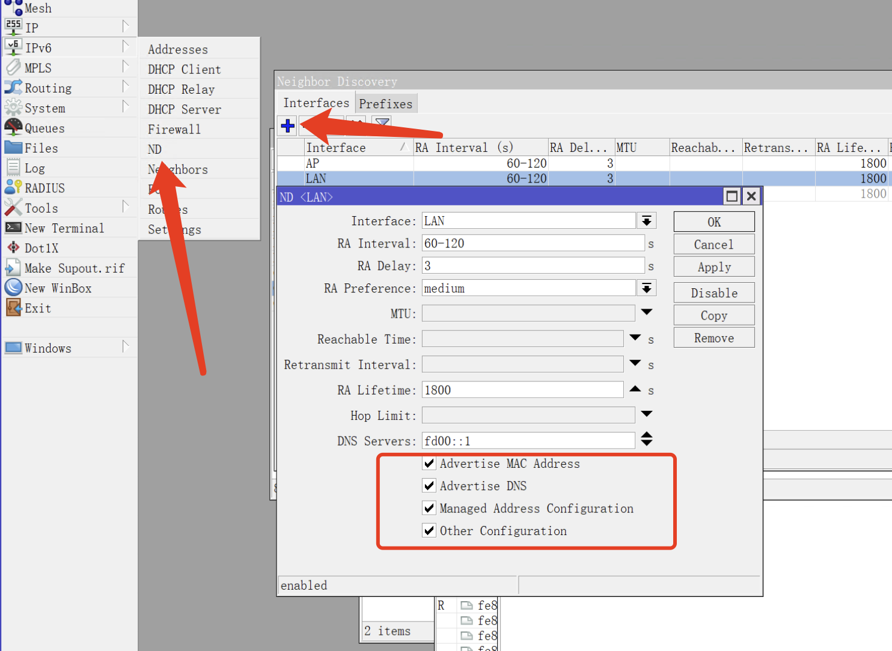This screenshot has height=651, width=892.
Task: Click the RA Interval input field
Action: (x=533, y=243)
